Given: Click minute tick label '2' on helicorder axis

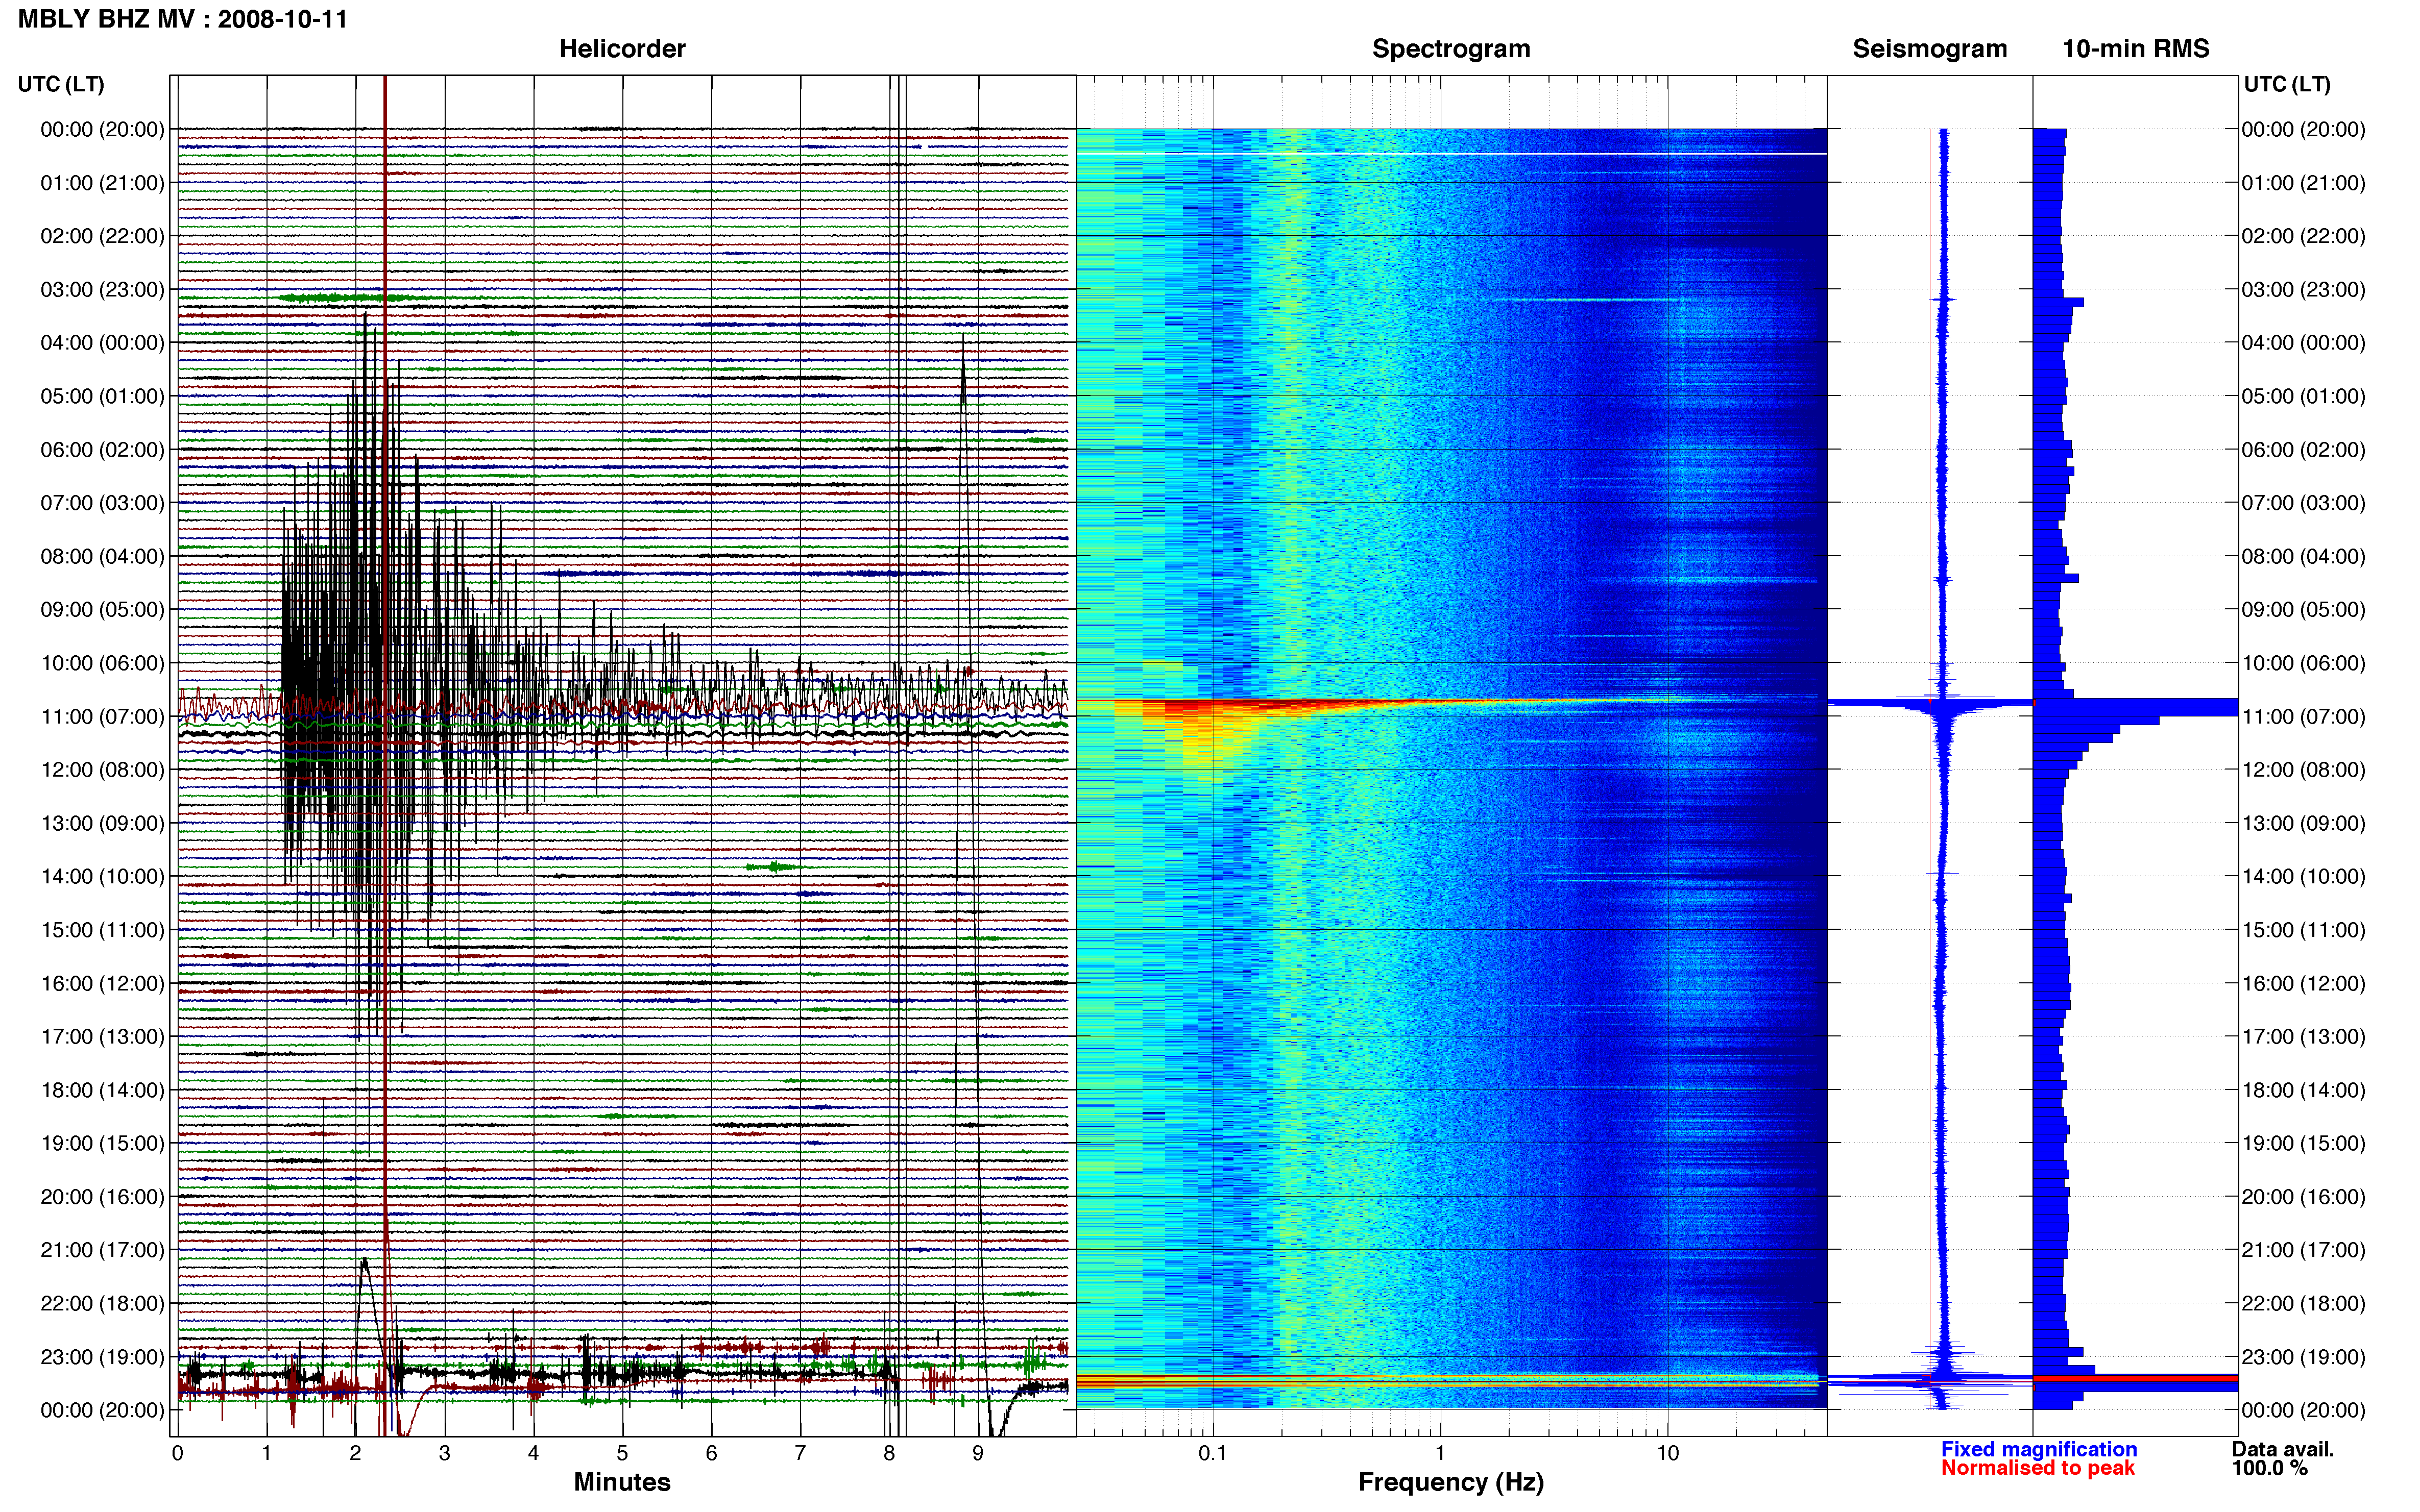Looking at the screenshot, I should 355,1454.
